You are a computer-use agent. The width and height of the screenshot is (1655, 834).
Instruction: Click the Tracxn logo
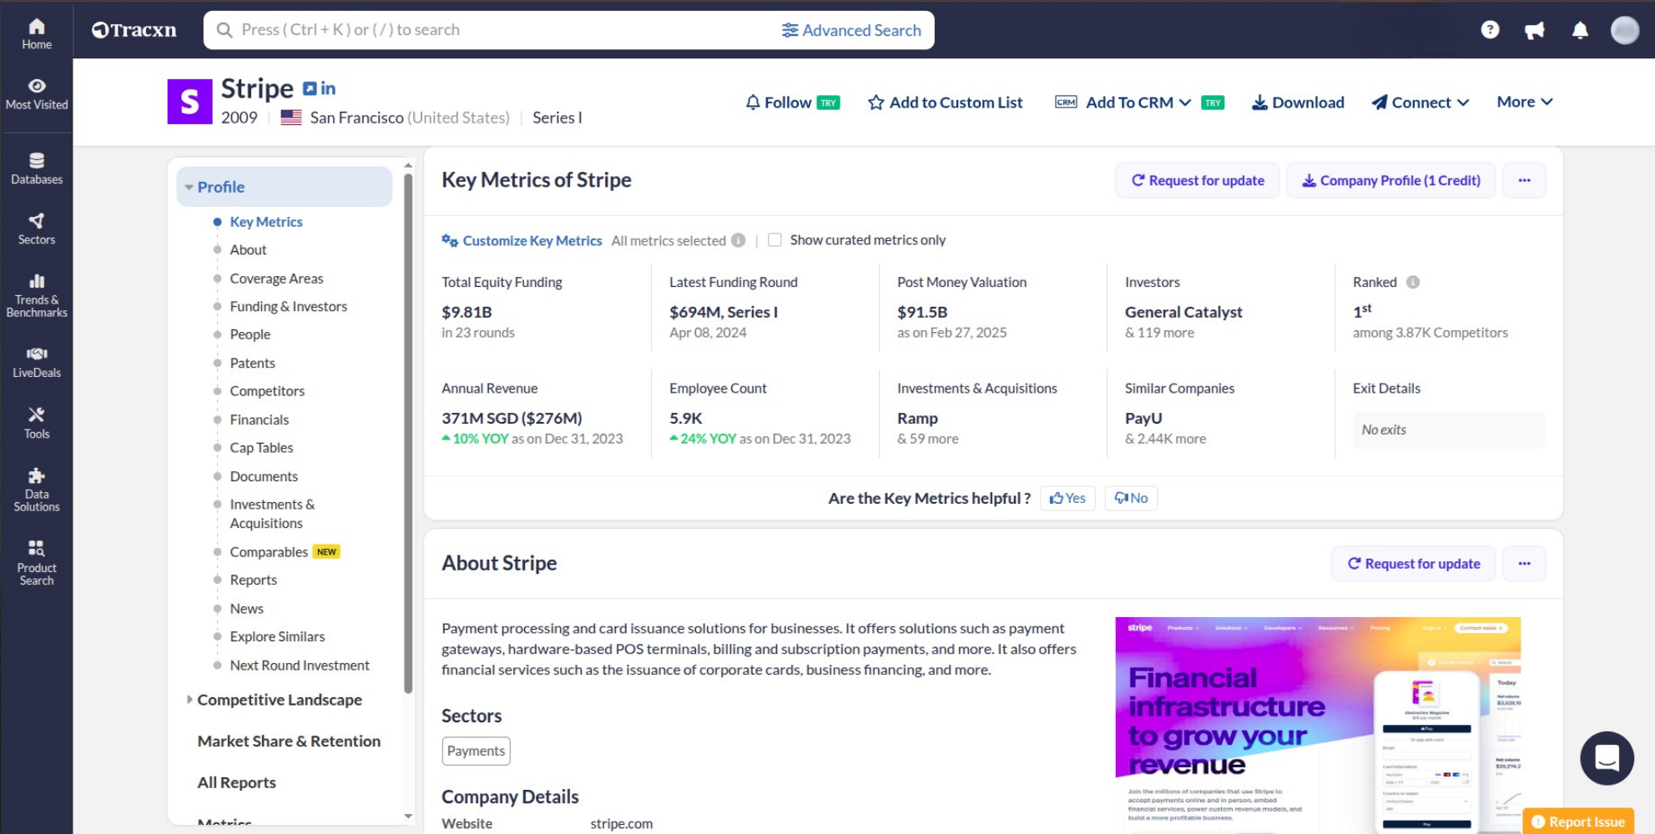pos(134,29)
